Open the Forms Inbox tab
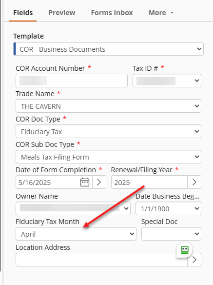This screenshot has width=213, height=285. pyautogui.click(x=112, y=13)
